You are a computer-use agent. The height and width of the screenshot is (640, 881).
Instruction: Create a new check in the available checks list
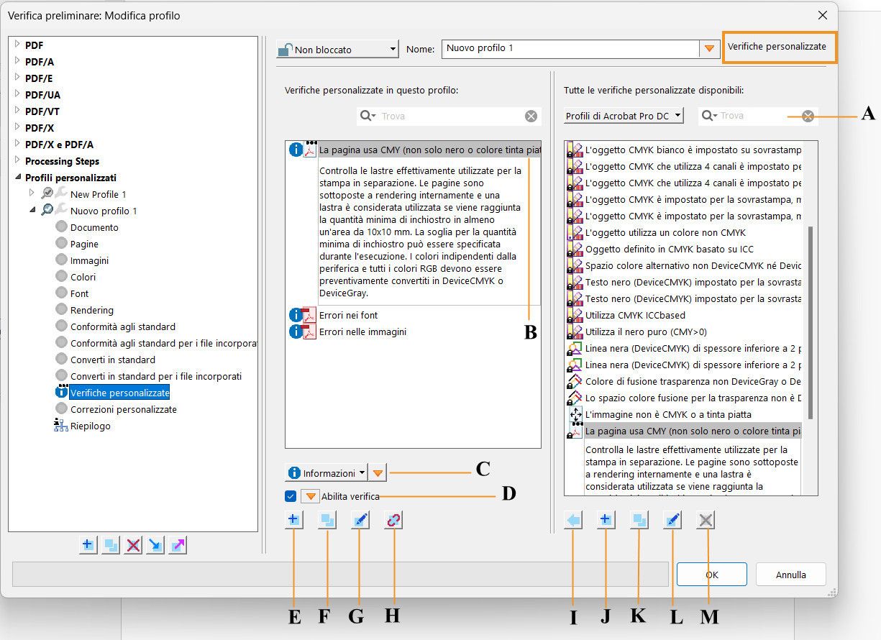coord(606,519)
